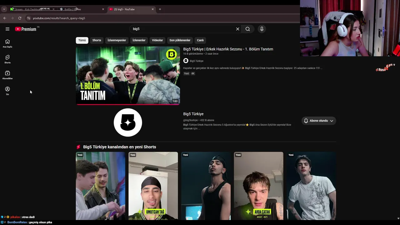Select the big5 - YouTube tab

click(132, 9)
